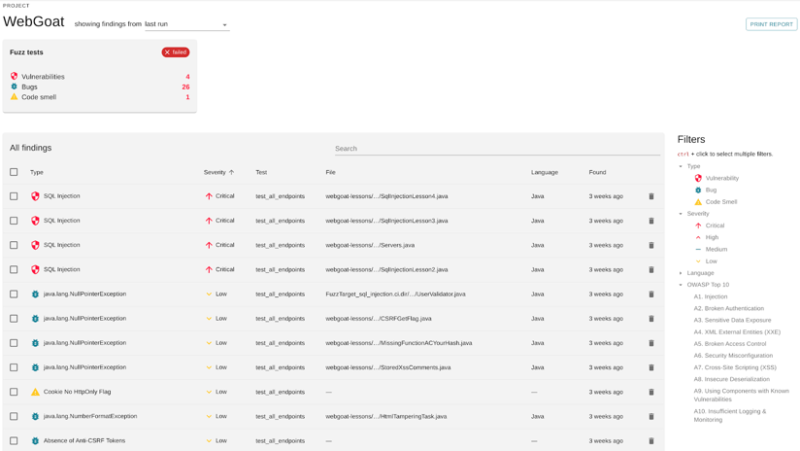The image size is (800, 451).
Task: Check the SqlInjectionLesson4.java row checkbox
Action: [14, 196]
